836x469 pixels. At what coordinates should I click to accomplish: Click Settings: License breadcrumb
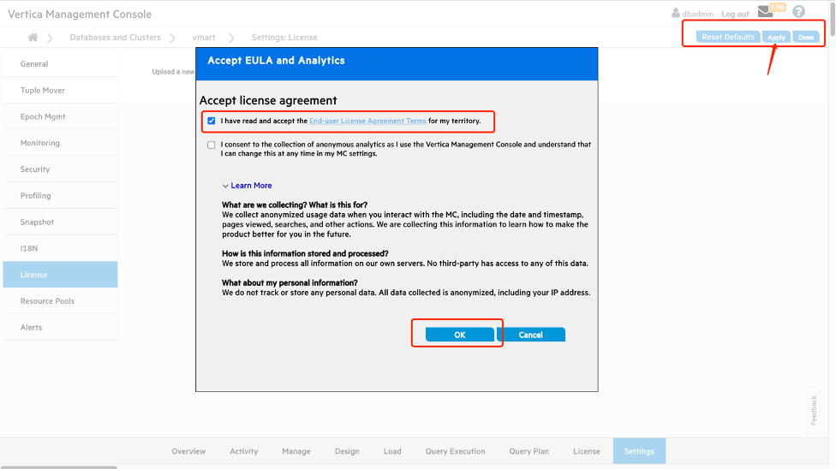[284, 38]
